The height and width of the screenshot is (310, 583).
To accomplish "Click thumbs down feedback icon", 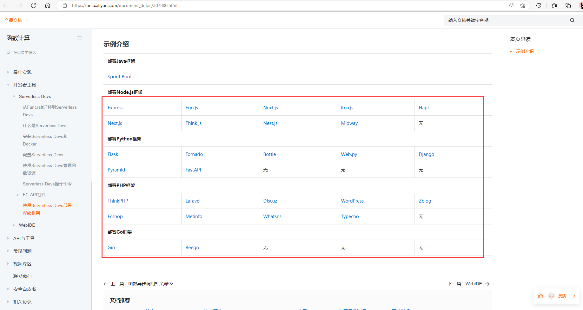I will coord(551,296).
